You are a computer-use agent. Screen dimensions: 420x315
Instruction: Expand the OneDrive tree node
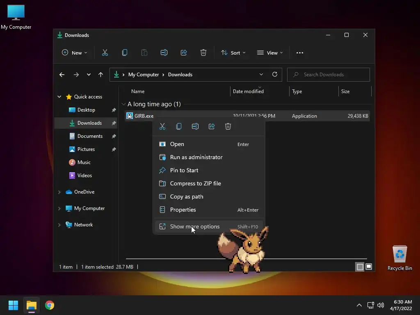pos(59,192)
